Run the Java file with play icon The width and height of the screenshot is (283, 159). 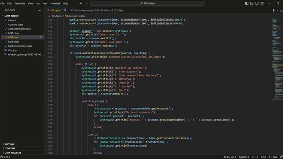tap(274, 11)
